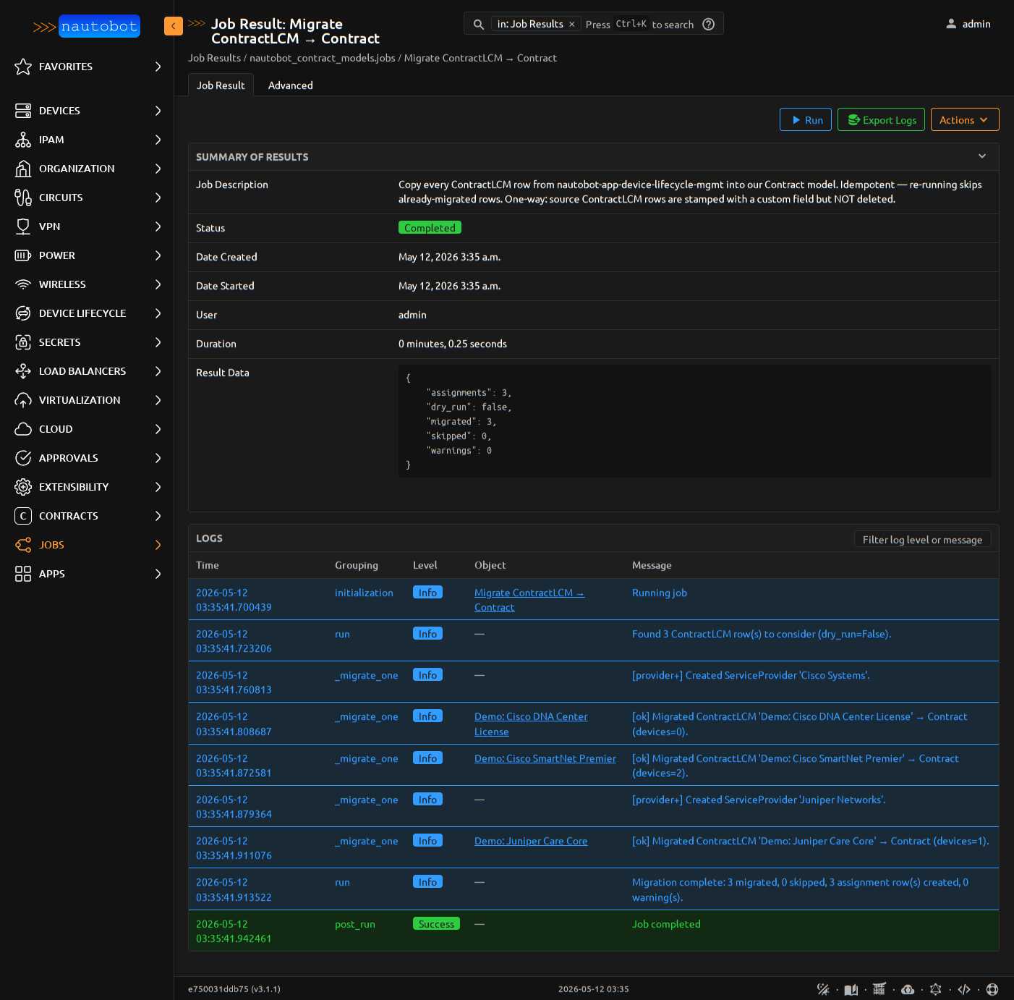The height and width of the screenshot is (1000, 1014).
Task: Click the Devices server icon
Action: [x=23, y=111]
